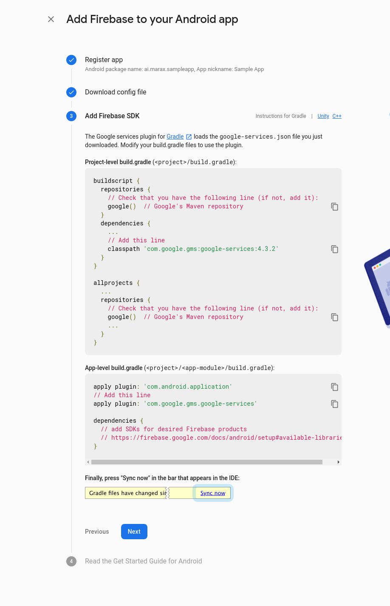Click the Android package name subtitle text
The height and width of the screenshot is (606, 390).
pyautogui.click(x=174, y=69)
